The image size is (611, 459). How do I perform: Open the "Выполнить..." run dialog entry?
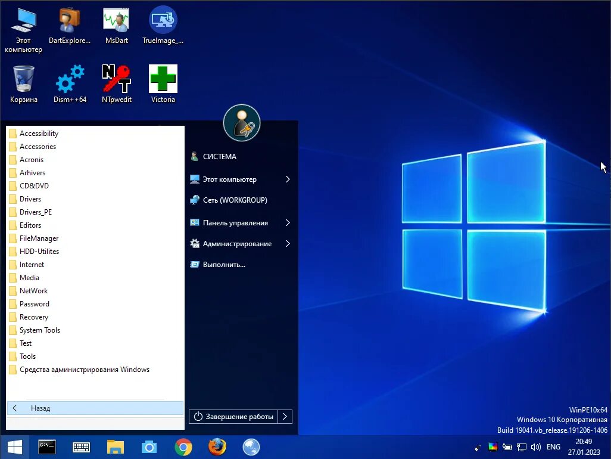(x=218, y=265)
